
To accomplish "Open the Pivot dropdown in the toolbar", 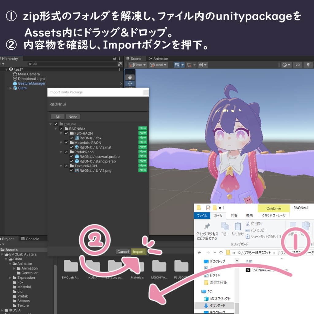I will coord(137,65).
